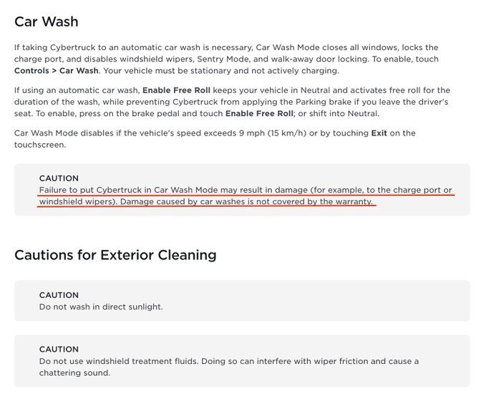Click the CAUTION label above the underlined warning
This screenshot has height=397, width=486.
[59, 178]
